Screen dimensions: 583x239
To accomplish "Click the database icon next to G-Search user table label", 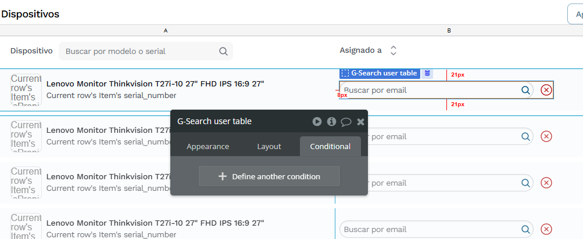I will 427,73.
